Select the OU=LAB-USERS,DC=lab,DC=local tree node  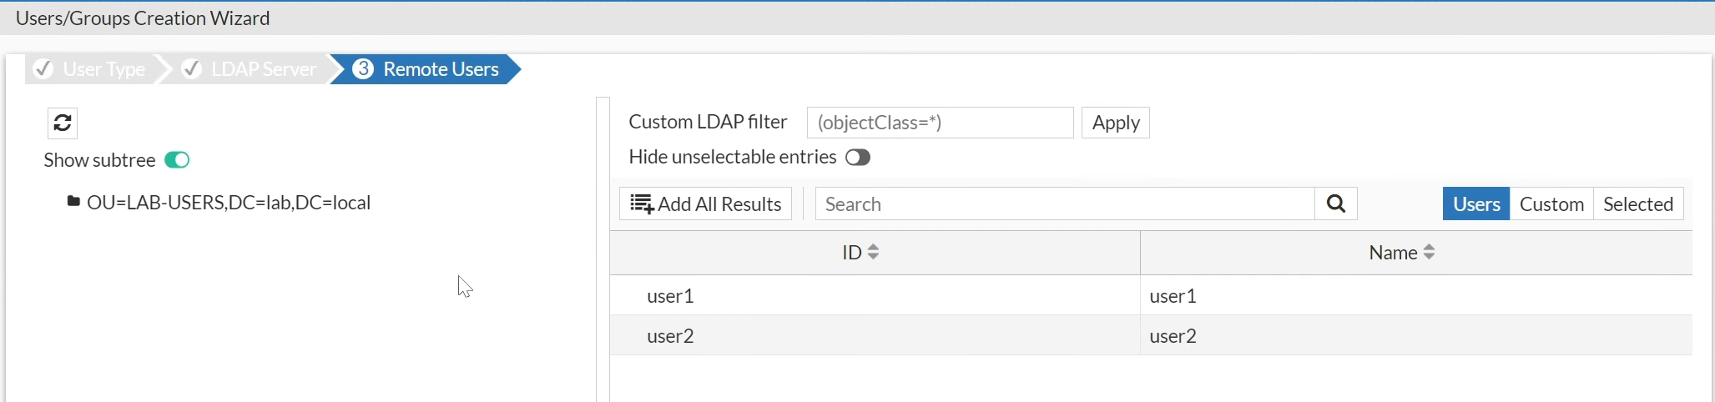coord(229,203)
